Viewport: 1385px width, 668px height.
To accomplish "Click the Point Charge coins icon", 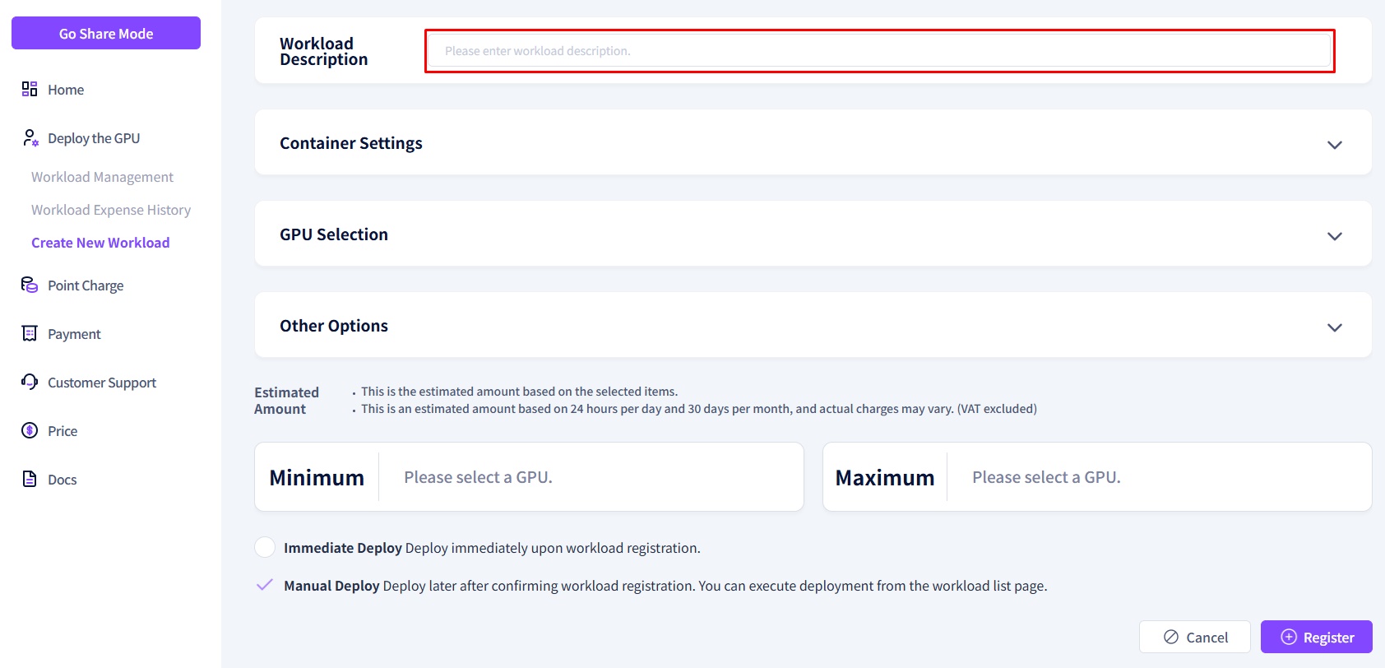I will (x=30, y=285).
